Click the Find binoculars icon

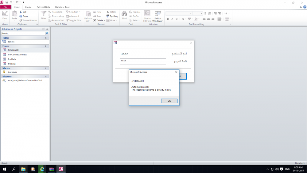pos(124,14)
